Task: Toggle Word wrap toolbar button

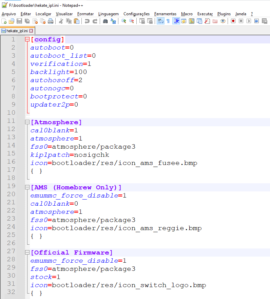Action: point(160,21)
